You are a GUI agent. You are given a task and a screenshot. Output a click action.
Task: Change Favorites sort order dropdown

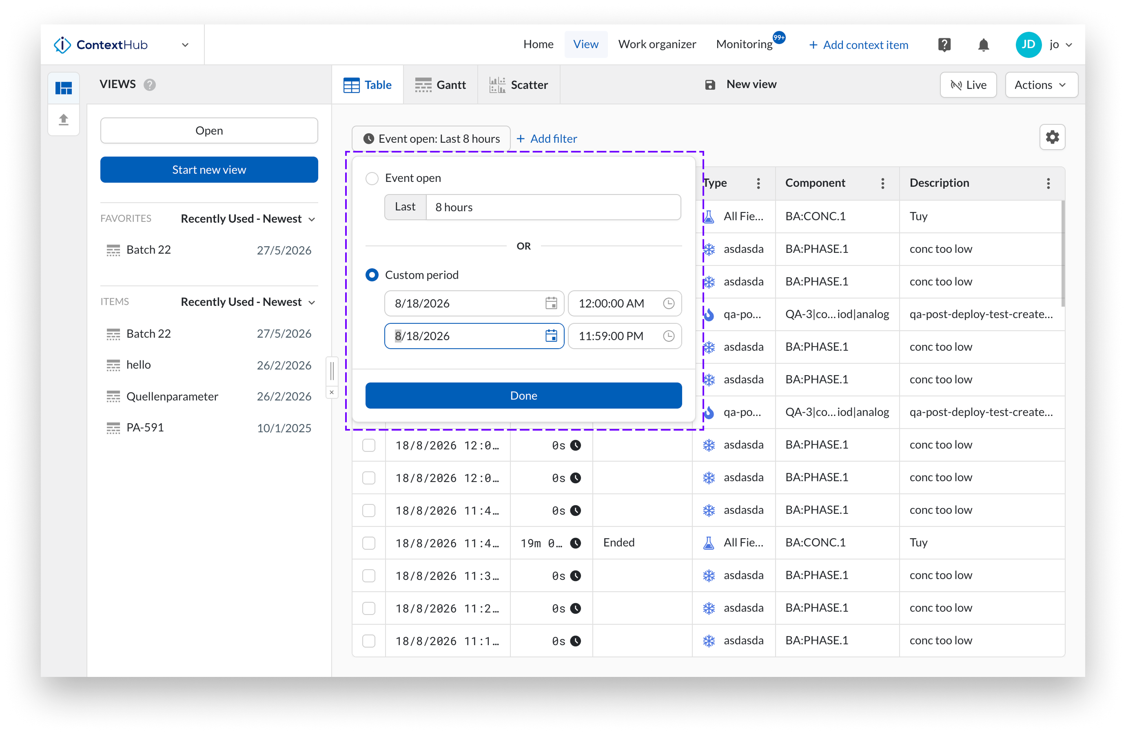point(248,219)
